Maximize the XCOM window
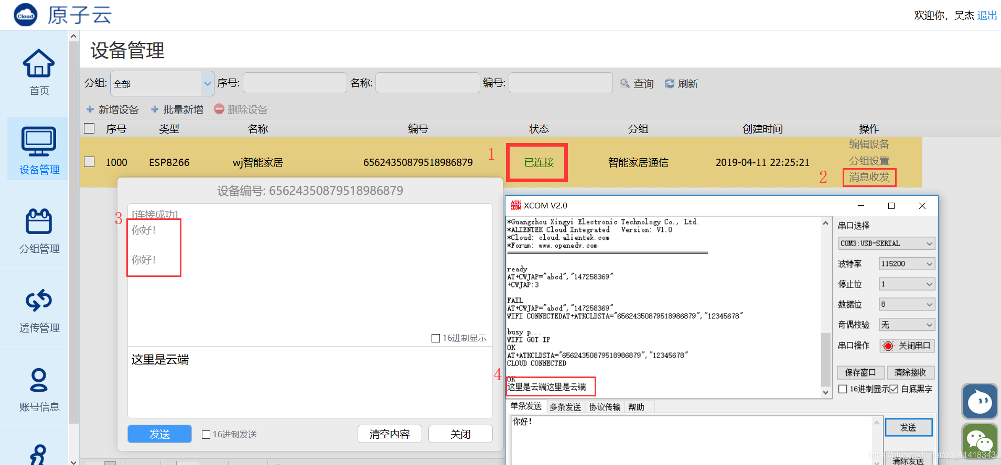This screenshot has height=465, width=1001. 891,206
